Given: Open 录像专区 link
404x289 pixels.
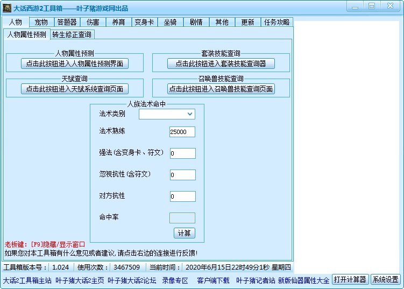Looking at the screenshot, I should [175, 280].
